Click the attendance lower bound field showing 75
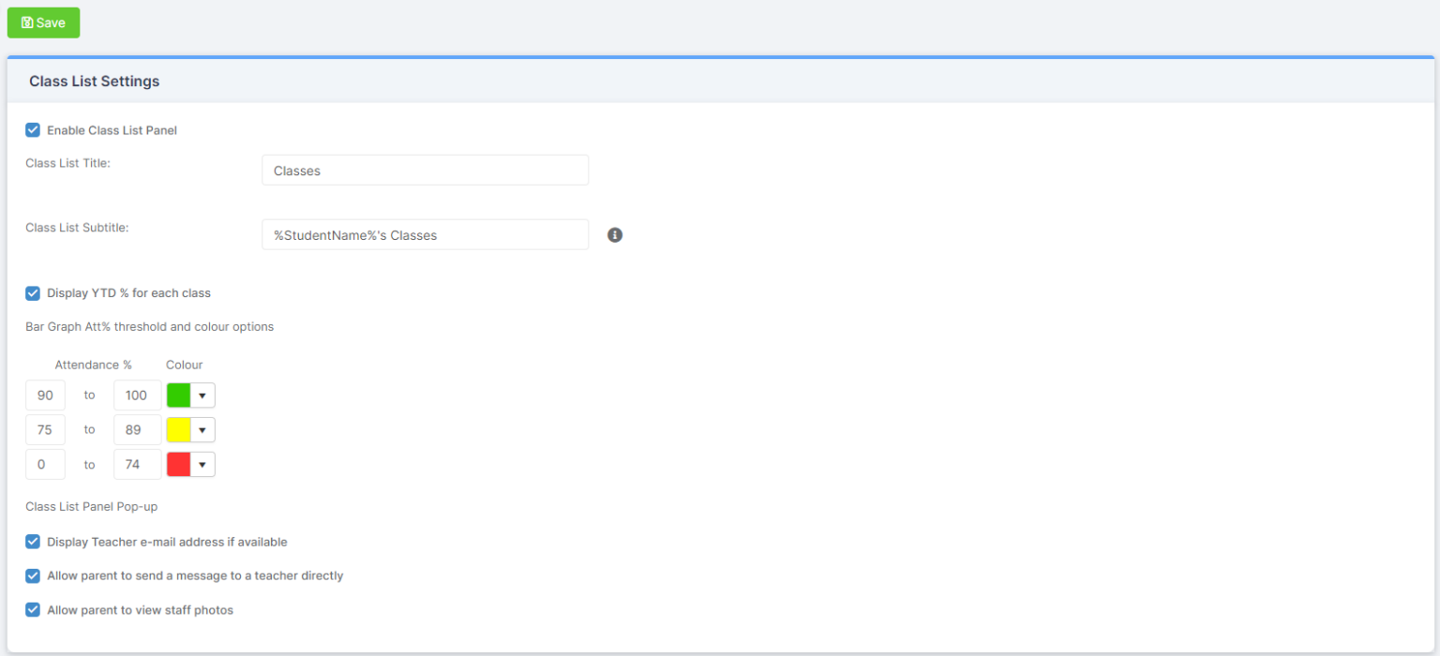The image size is (1440, 656). click(45, 430)
